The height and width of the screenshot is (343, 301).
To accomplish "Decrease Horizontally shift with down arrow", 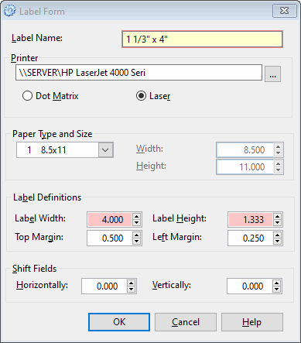I will pyautogui.click(x=131, y=289).
